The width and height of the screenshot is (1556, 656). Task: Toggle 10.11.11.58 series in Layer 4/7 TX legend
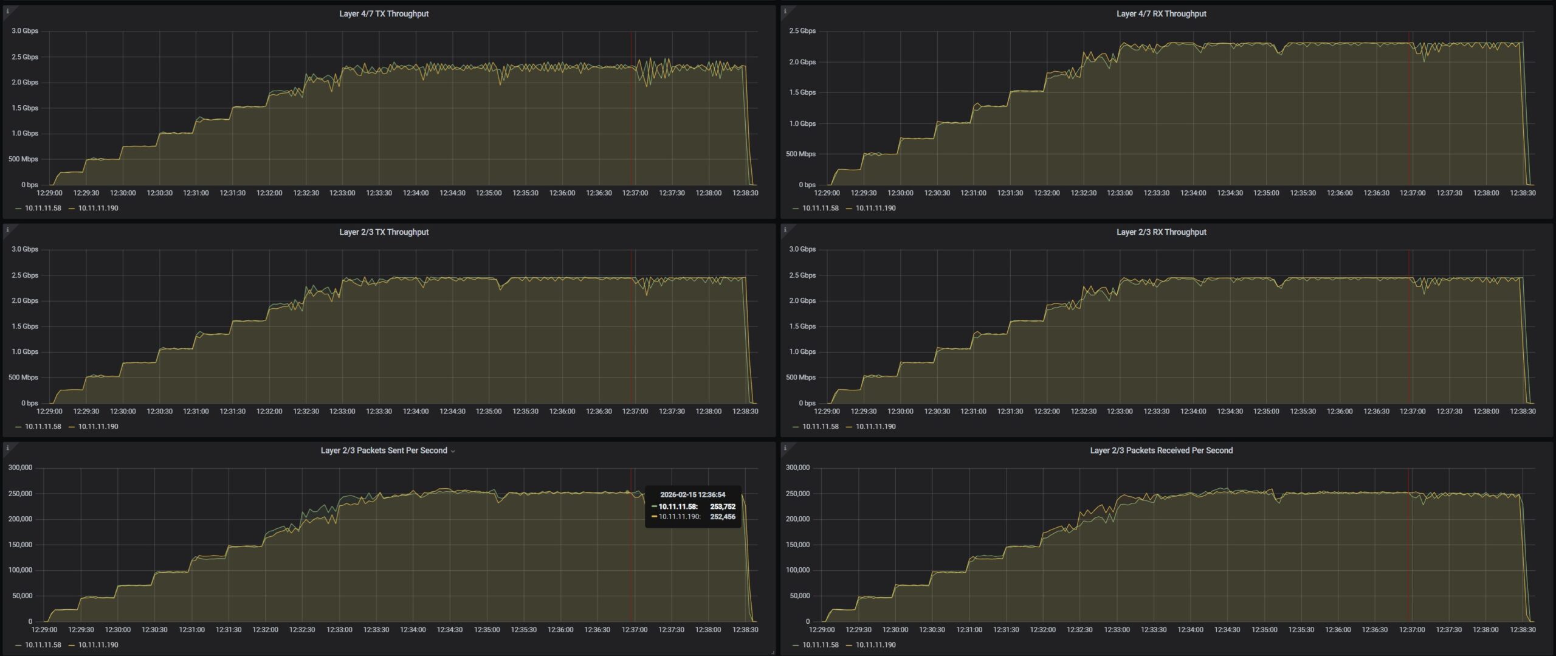pyautogui.click(x=43, y=208)
